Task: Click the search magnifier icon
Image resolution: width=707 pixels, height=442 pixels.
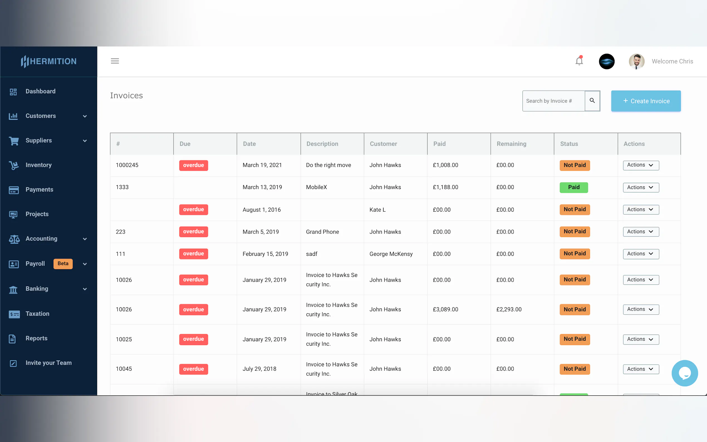Action: [592, 100]
